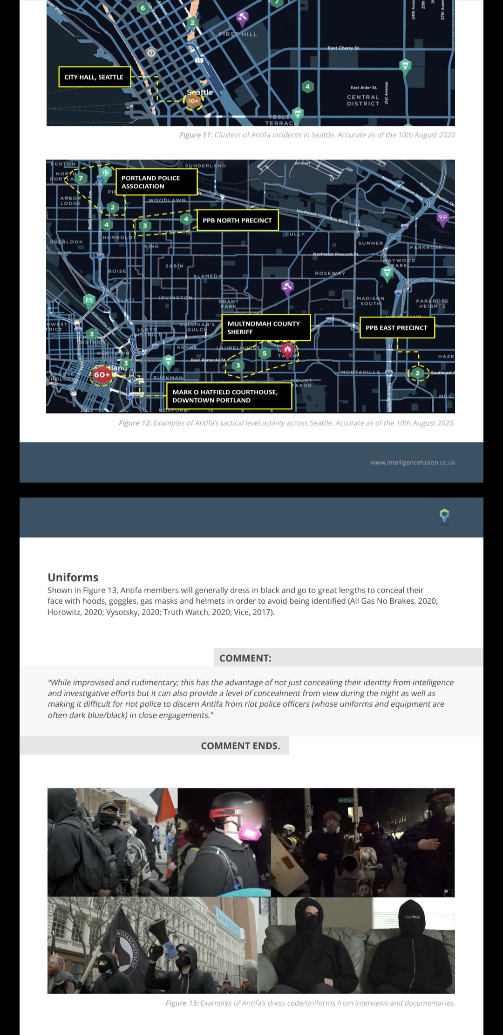Viewport: 503px width, 1035px height.
Task: Select the Uniforms section heading
Action: point(73,577)
